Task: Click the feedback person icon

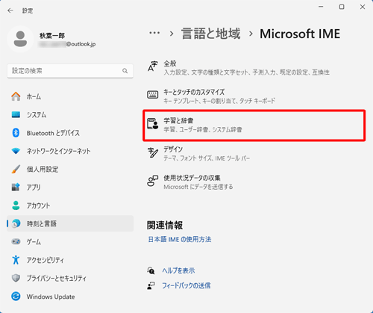Action: tap(151, 285)
